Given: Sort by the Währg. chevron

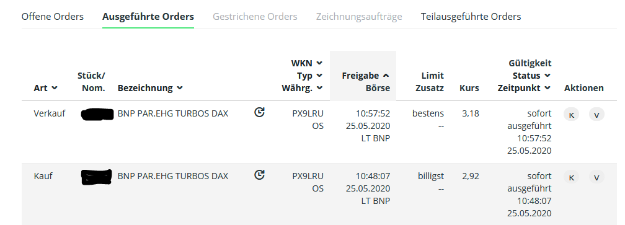Looking at the screenshot, I should coord(319,88).
